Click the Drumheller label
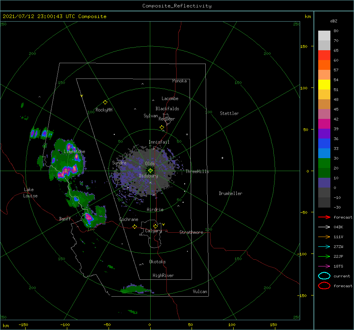 click(230, 193)
